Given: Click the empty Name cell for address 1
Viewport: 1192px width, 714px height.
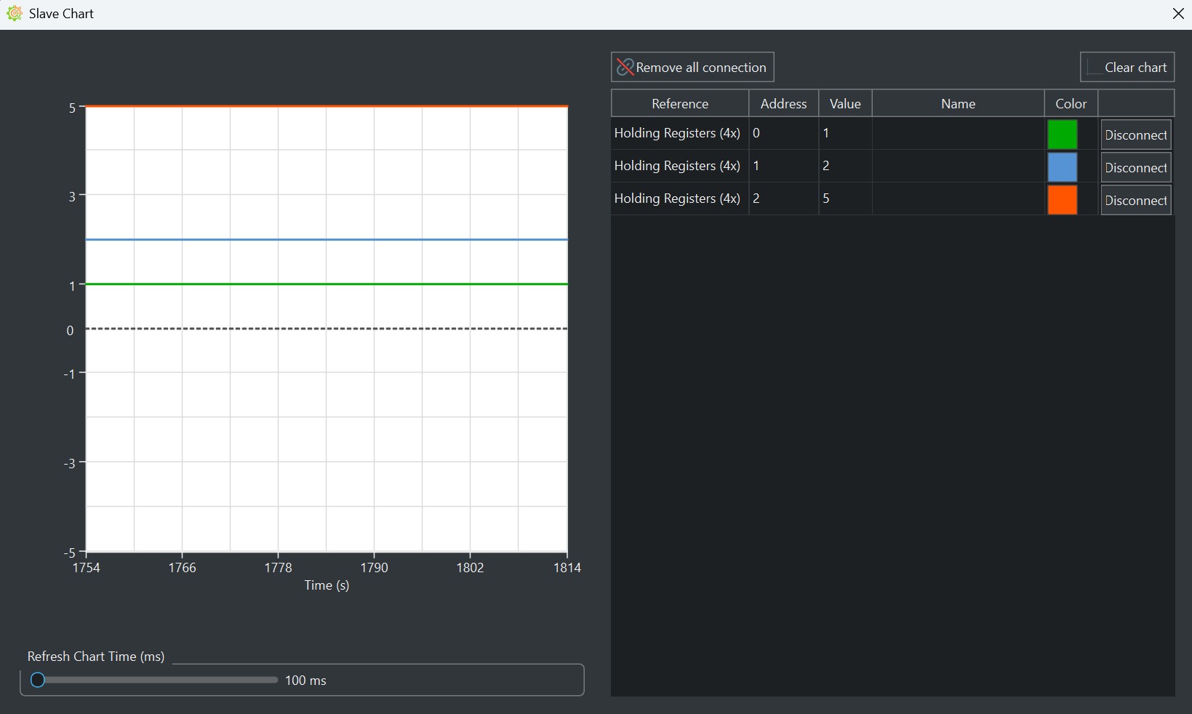Looking at the screenshot, I should pyautogui.click(x=957, y=167).
